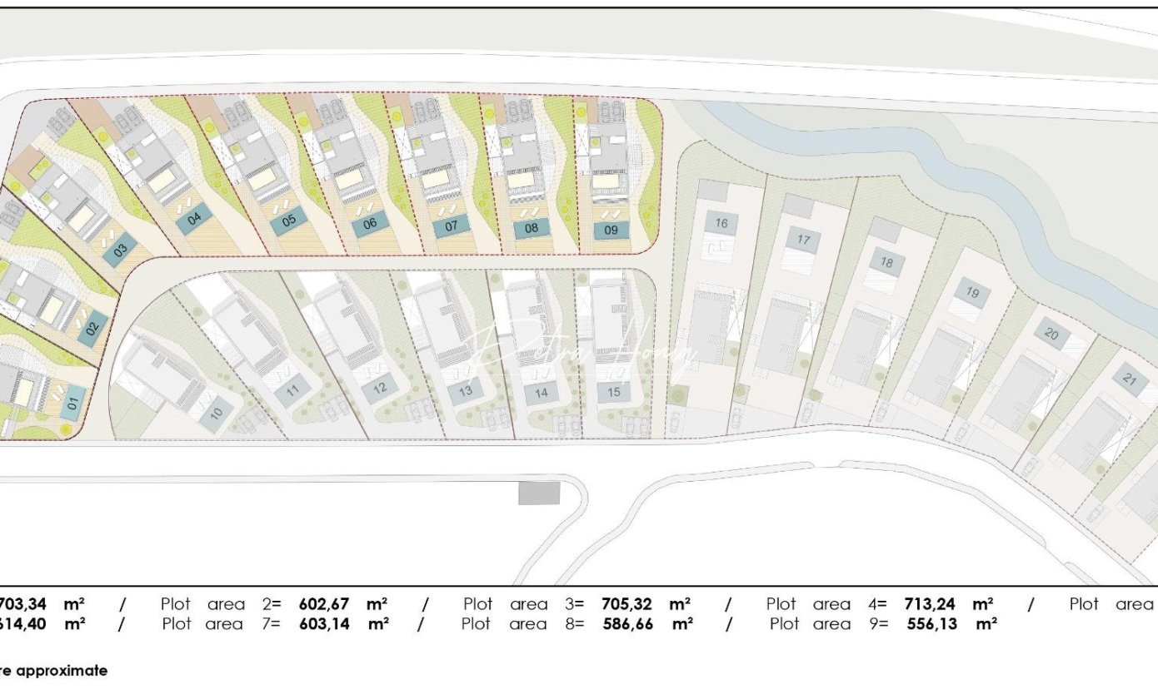Click plot number label 09
Image resolution: width=1158 pixels, height=699 pixels.
pyautogui.click(x=611, y=231)
